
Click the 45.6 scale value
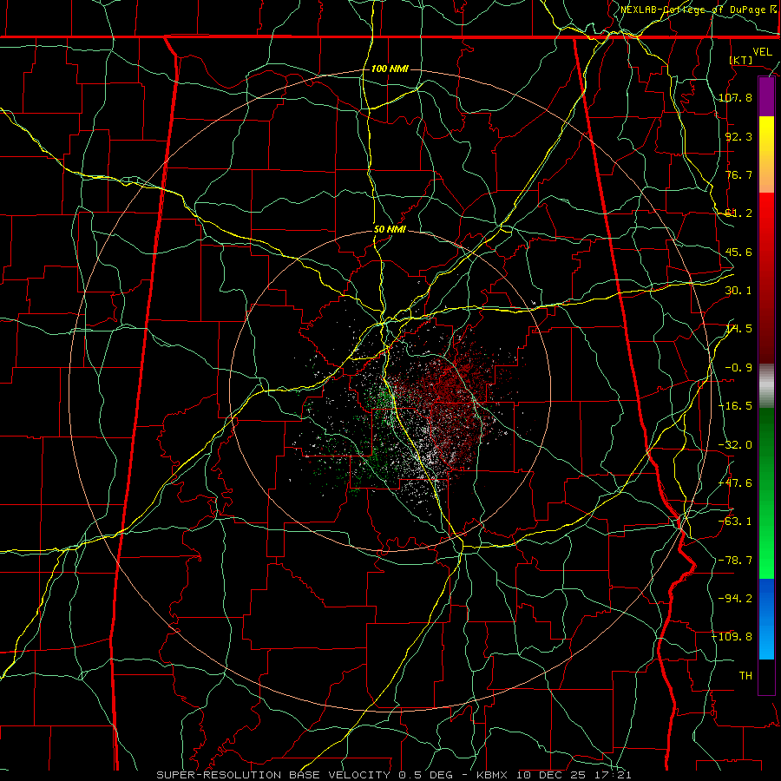pyautogui.click(x=738, y=252)
